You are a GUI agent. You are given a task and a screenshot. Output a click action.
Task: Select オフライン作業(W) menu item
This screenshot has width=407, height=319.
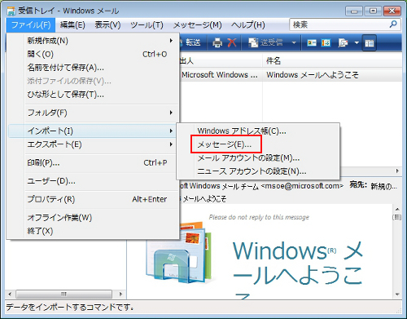tap(94, 217)
